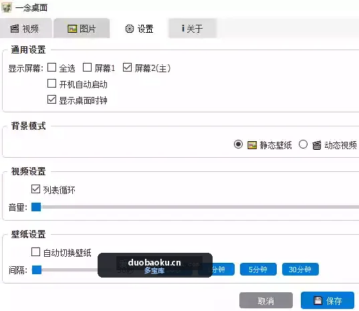Click the 取消 button
359x311 pixels.
click(x=266, y=300)
